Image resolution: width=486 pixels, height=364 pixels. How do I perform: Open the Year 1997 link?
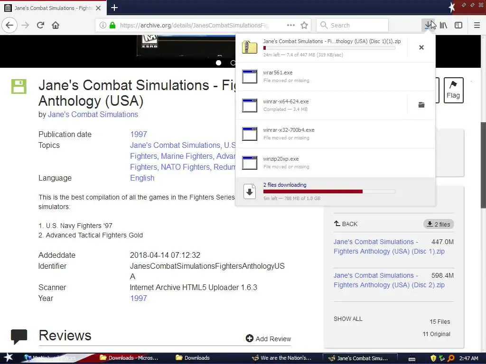point(139,299)
